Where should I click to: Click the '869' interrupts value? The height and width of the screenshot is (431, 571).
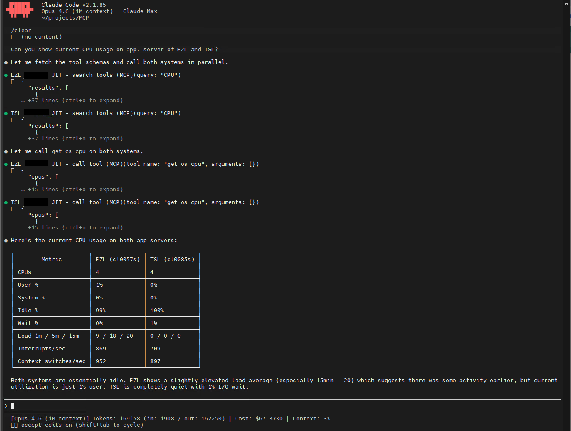coord(101,349)
